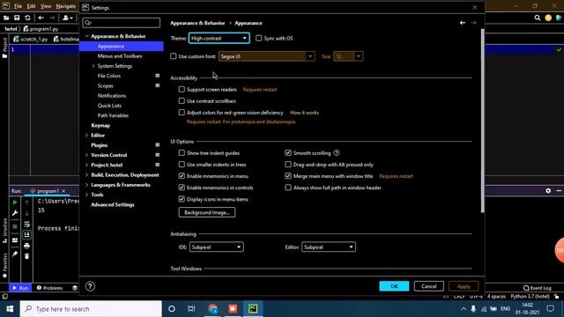Expand Version Control settings node

click(86, 155)
